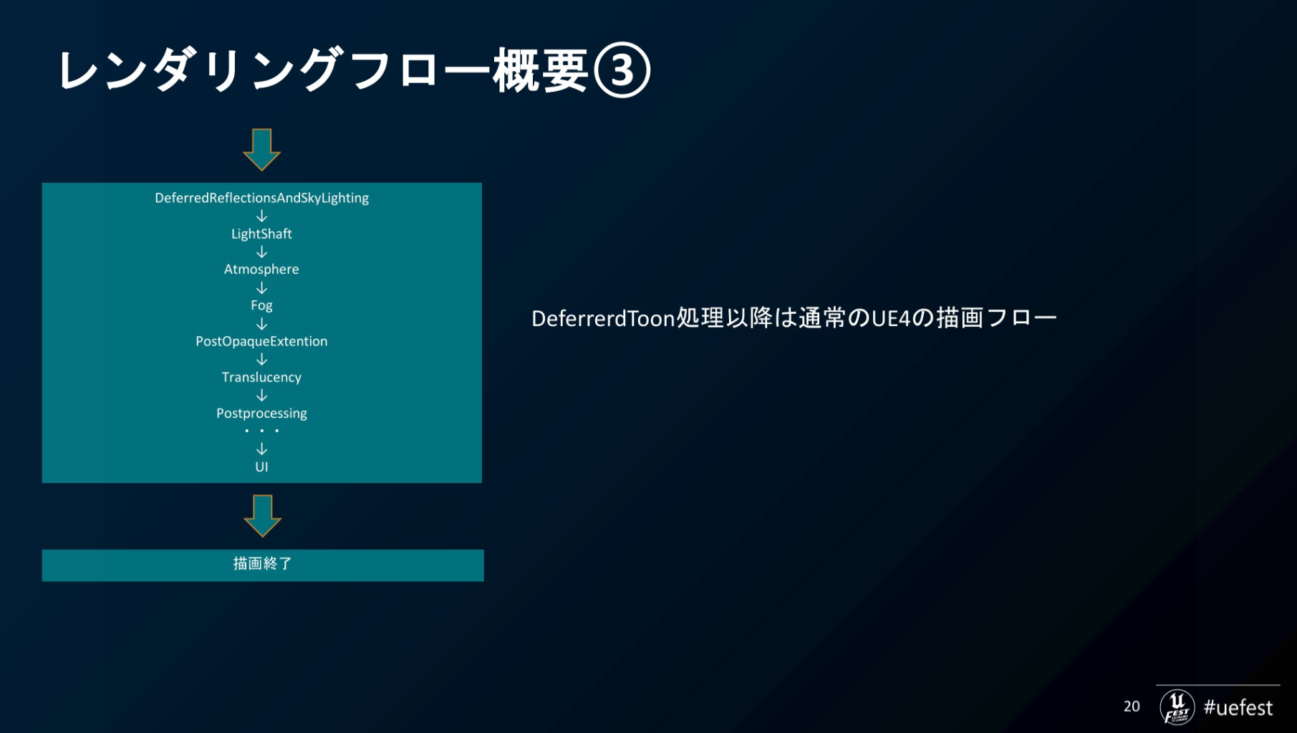Viewport: 1297px width, 733px height.
Task: Click the small arrow just above UI
Action: pyautogui.click(x=261, y=449)
